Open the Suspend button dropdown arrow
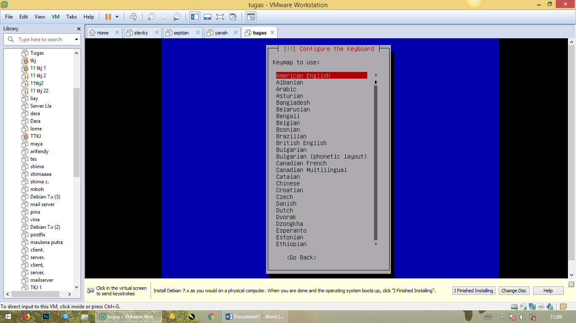This screenshot has width=576, height=323. tap(117, 17)
